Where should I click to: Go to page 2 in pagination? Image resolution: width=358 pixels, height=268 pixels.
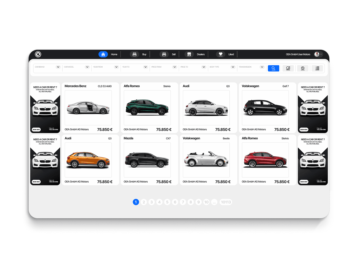pos(144,202)
